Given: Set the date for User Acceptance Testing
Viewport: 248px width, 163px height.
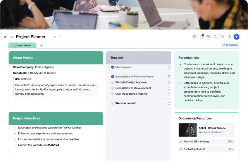Looking at the screenshot, I should pyautogui.click(x=169, y=94).
